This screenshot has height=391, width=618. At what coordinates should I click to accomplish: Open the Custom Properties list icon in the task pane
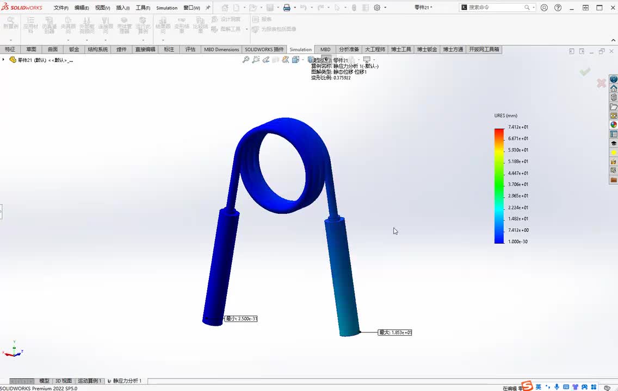coord(614,134)
